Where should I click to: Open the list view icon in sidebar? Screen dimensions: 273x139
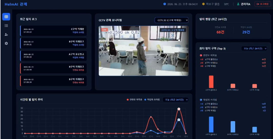point(6,26)
